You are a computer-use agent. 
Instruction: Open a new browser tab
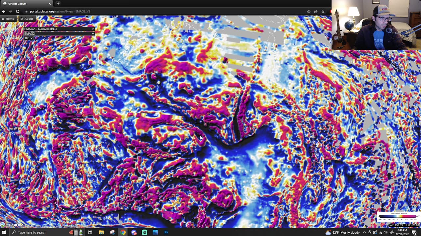pyautogui.click(x=58, y=4)
